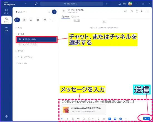Open the profile avatar menu
Image resolution: width=153 pixels, height=122 pixels.
tap(130, 4)
